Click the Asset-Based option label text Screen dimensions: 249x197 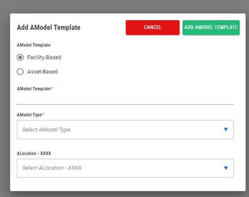[x=43, y=72]
